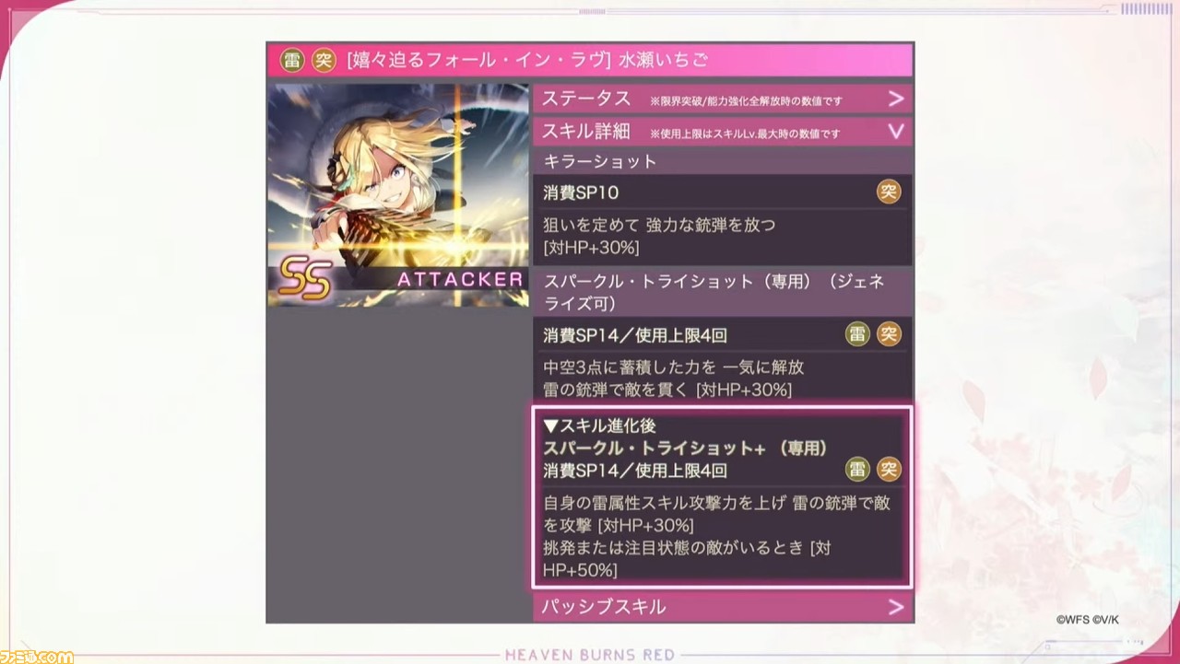Click the 雷 icon in スキル進化後 box

pyautogui.click(x=857, y=470)
